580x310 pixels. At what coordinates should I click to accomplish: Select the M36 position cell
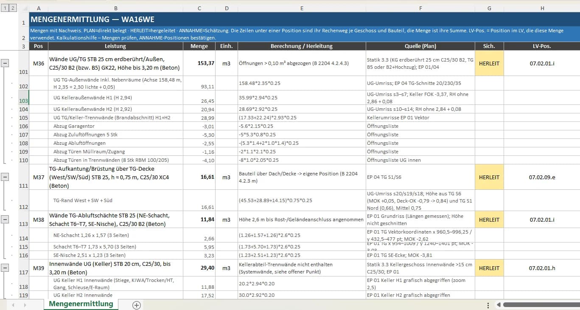click(x=39, y=63)
